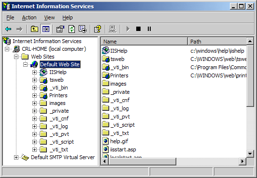Click the Default SMTP Virtual Server icon

(25, 157)
